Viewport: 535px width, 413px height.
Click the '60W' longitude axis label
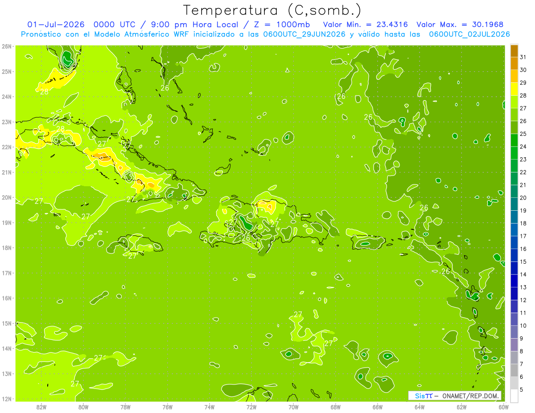(504, 407)
